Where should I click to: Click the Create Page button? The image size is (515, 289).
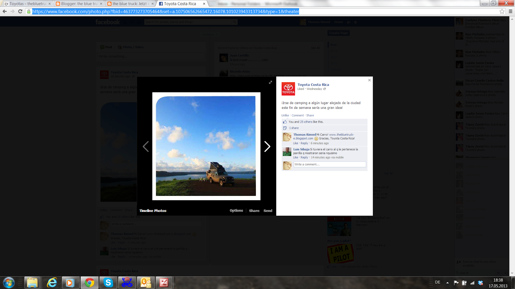pos(339,33)
